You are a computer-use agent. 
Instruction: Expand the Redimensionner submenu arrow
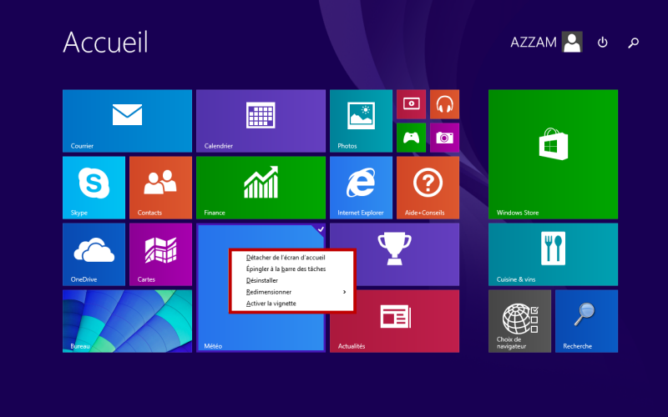[x=344, y=292]
